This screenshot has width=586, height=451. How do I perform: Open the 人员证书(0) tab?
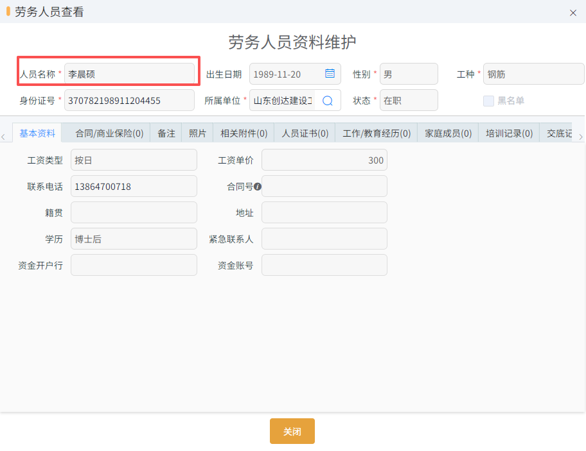305,133
